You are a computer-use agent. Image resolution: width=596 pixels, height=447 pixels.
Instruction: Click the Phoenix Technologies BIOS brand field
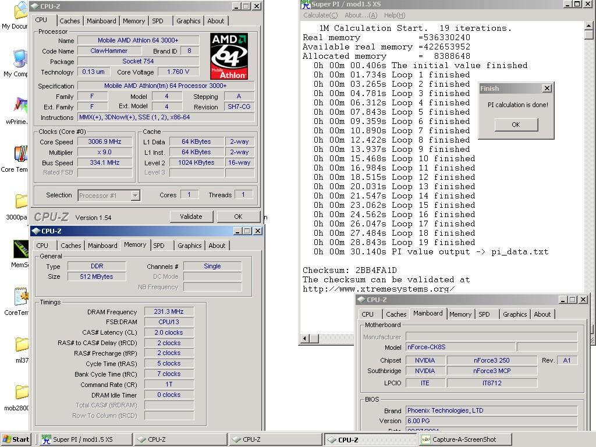tap(491, 410)
